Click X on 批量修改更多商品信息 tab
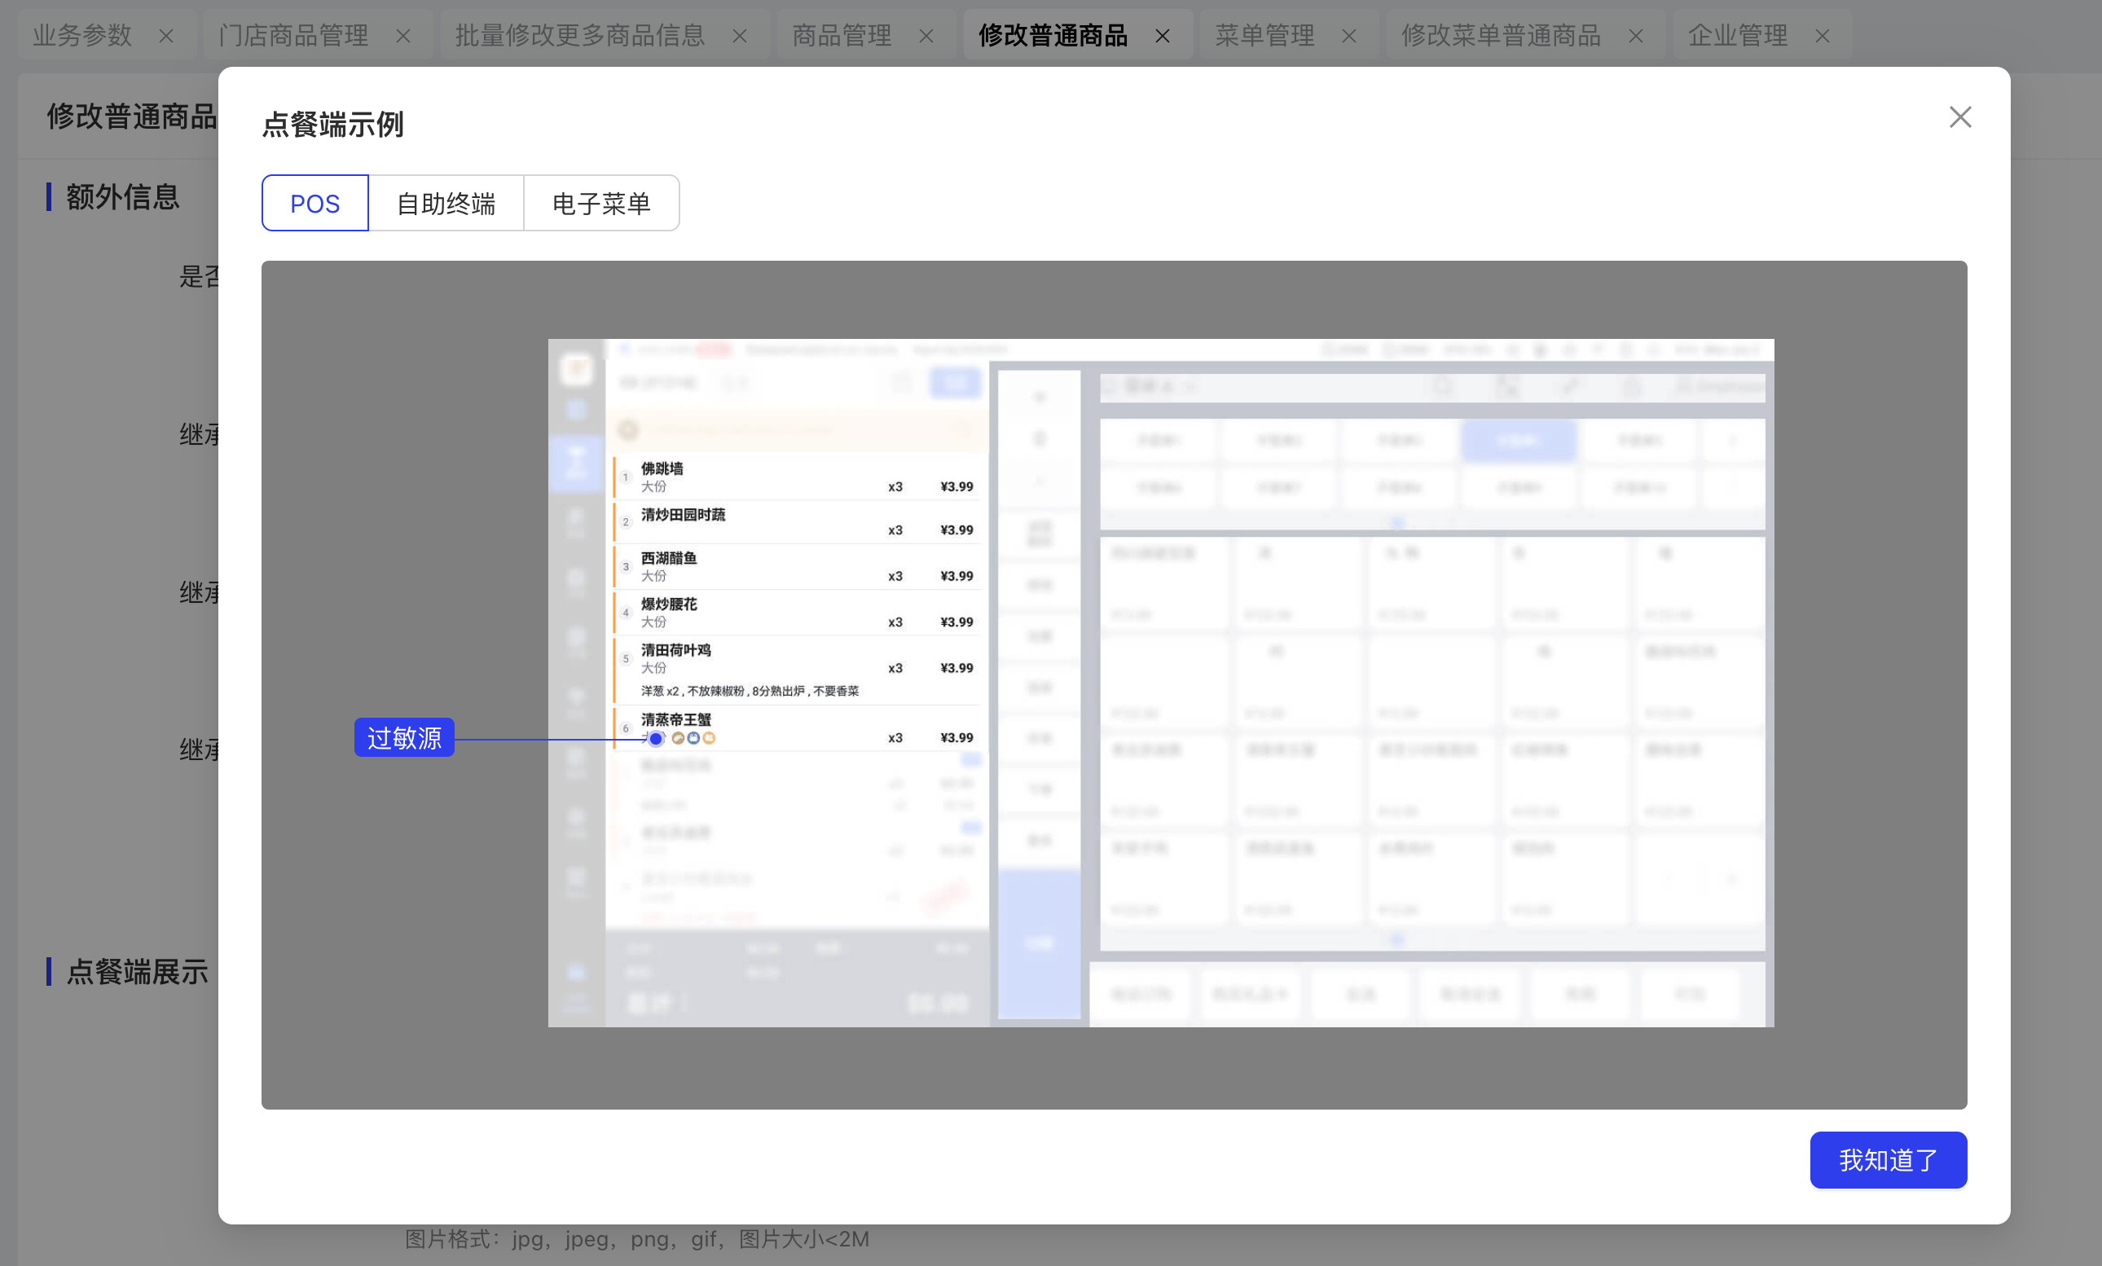The height and width of the screenshot is (1266, 2102). [740, 36]
